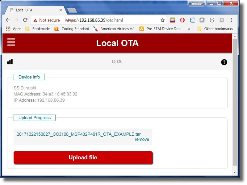Go back with the browser back arrow
Image resolution: width=247 pixels, height=185 pixels.
click(x=8, y=20)
